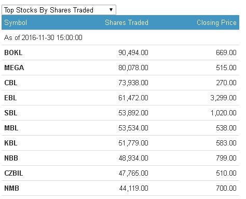The width and height of the screenshot is (246, 199).
Task: Select the CBL stock symbol
Action: [x=11, y=83]
